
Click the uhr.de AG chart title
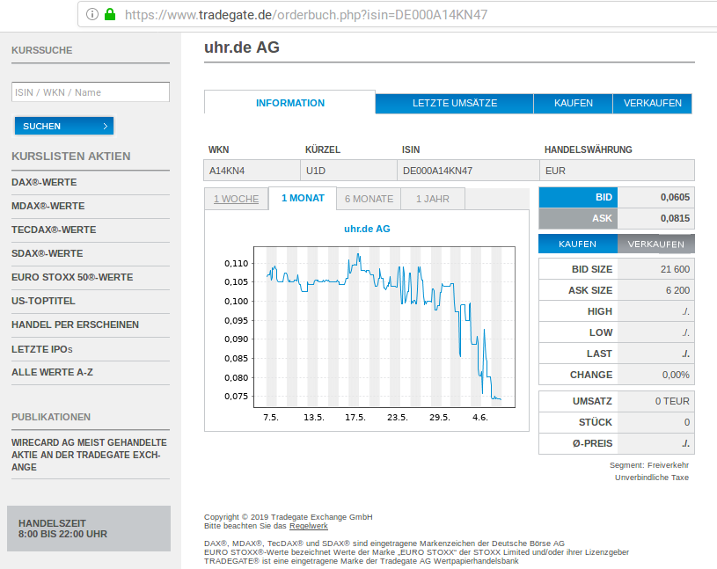click(x=367, y=229)
